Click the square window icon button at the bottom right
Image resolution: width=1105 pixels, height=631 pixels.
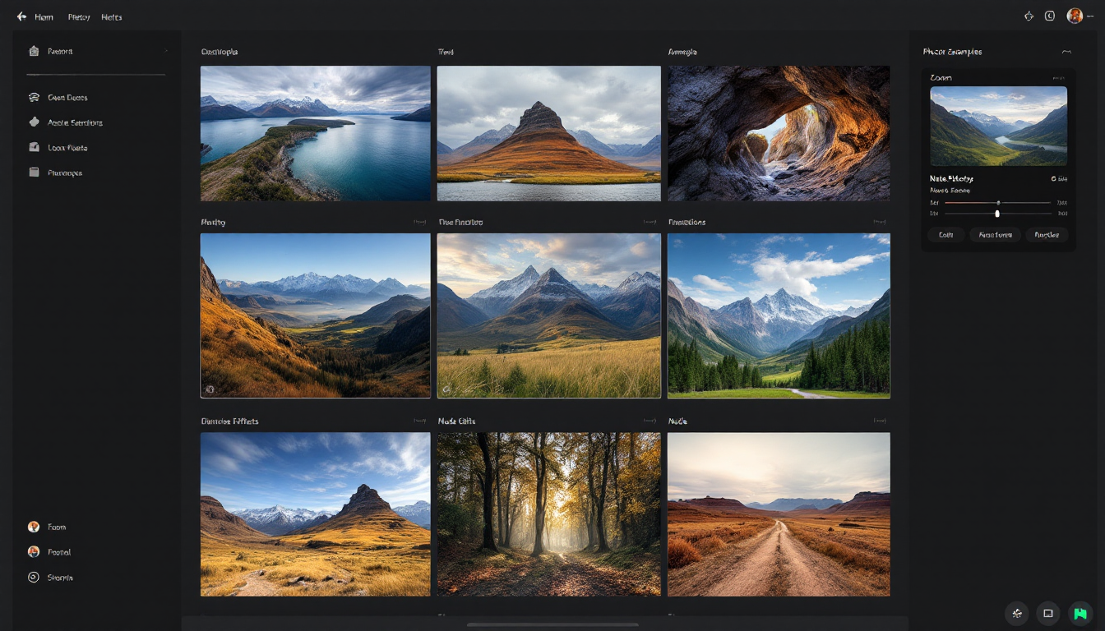tap(1048, 613)
